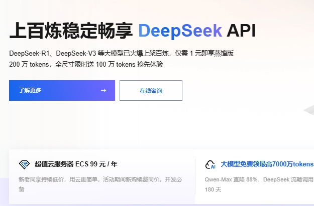Image resolution: width=314 pixels, height=206 pixels.
Task: Click the ECS diamond icon
Action: coord(24,164)
